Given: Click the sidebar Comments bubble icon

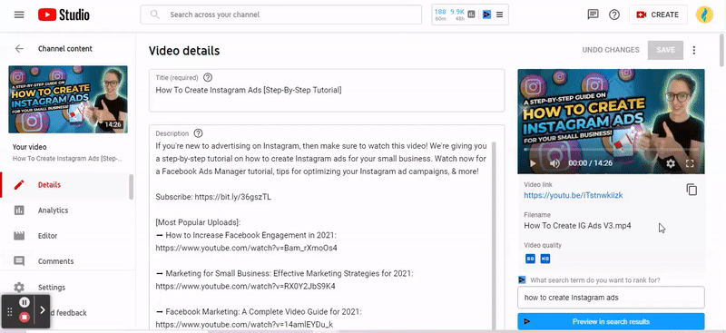Looking at the screenshot, I should coord(19,261).
